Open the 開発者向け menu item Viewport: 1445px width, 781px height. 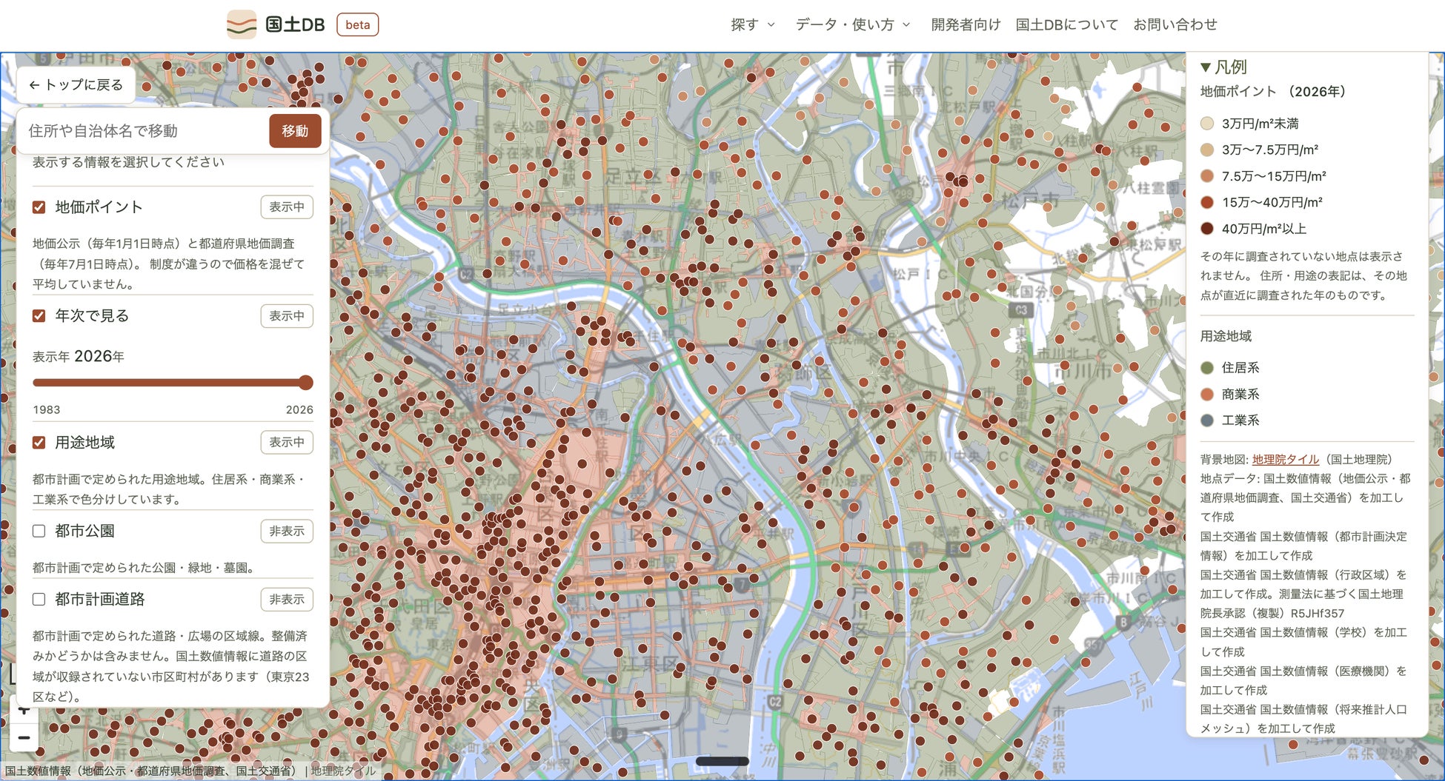tap(966, 24)
